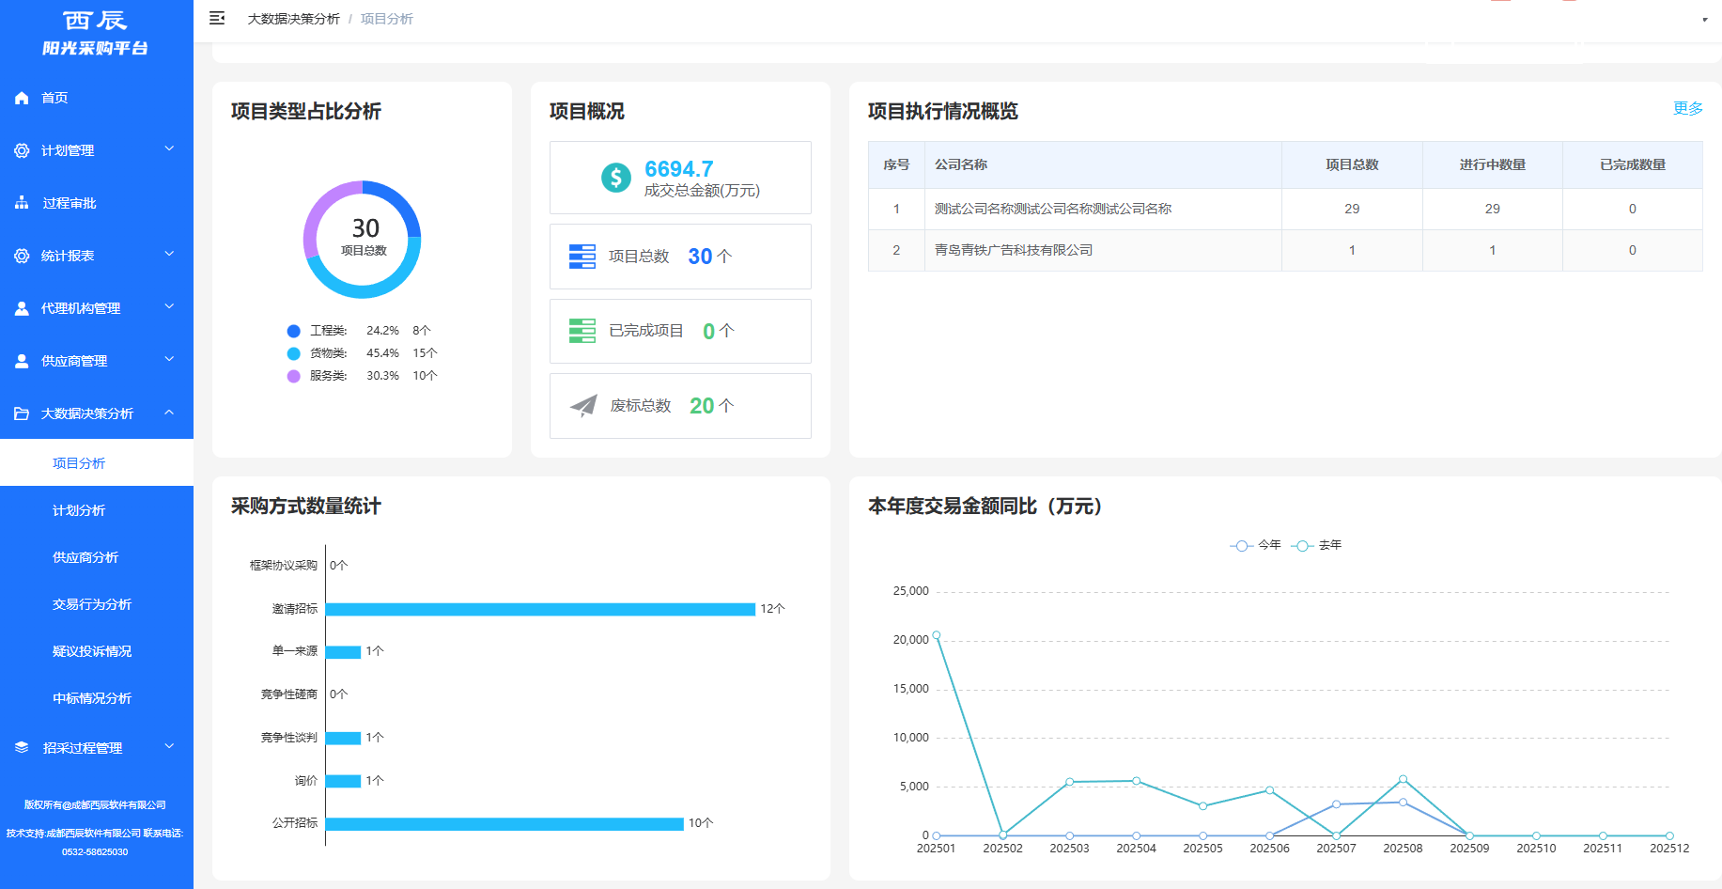Click the org-chart icon beside 过程审批
This screenshot has height=889, width=1722.
tap(22, 202)
